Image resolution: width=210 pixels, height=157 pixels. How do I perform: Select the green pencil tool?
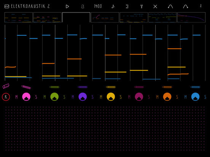[x=54, y=87]
